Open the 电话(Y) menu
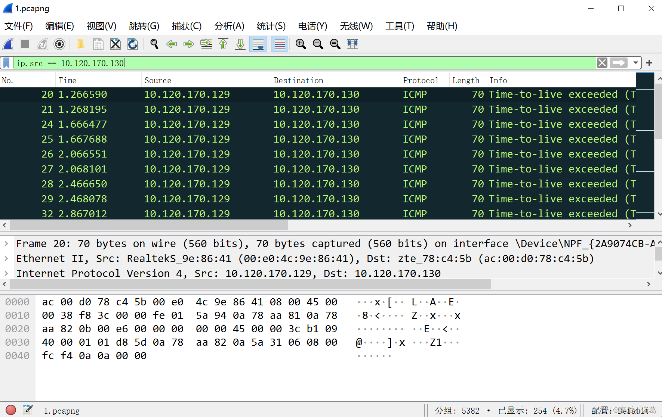Viewport: 662px width, 417px height. pos(312,26)
